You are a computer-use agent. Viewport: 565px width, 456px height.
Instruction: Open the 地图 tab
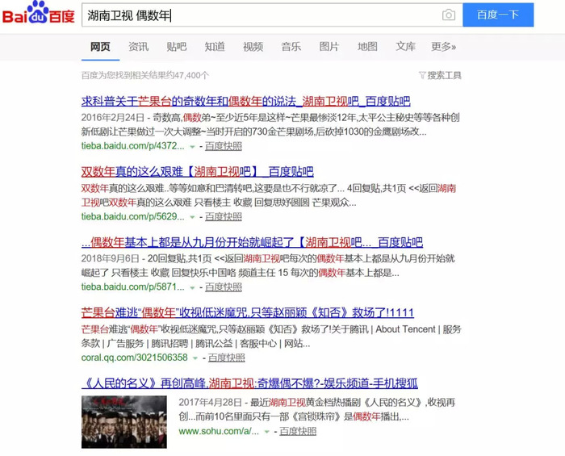367,47
